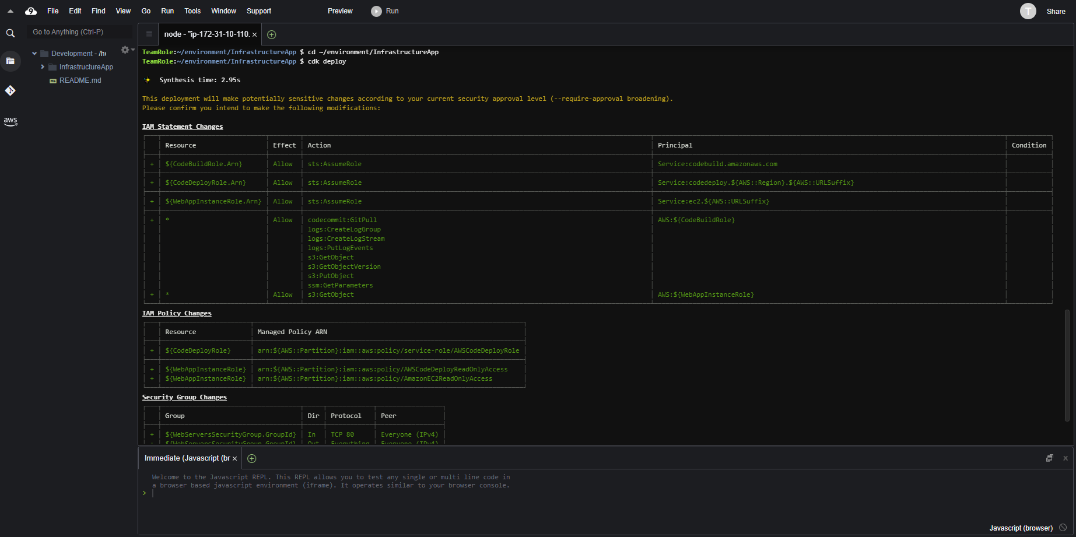Screen dimensions: 1076x537
Task: Open the Edit menu
Action: click(x=75, y=11)
